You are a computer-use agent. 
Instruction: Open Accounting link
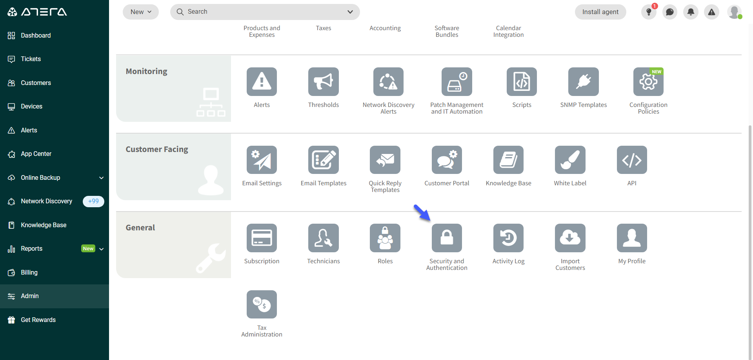coord(385,28)
